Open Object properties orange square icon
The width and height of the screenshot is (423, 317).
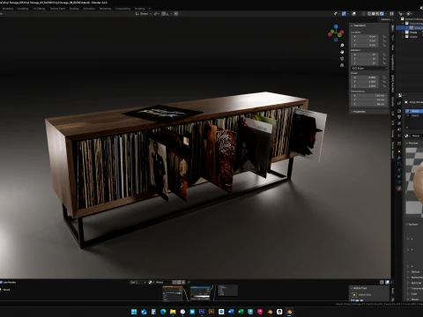point(399,151)
